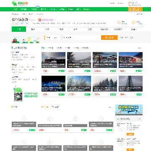Click the orange user button in the green bar
Image resolution: width=151 pixels, height=151 pixels.
[135, 9]
